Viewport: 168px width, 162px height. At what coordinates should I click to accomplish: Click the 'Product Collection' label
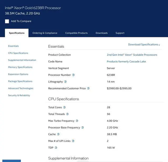60,55
